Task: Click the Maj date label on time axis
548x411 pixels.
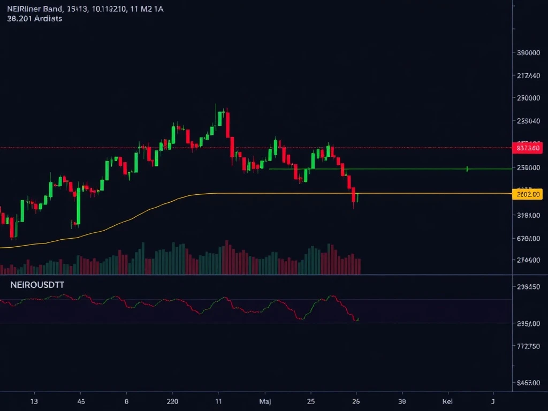Action: pos(265,401)
